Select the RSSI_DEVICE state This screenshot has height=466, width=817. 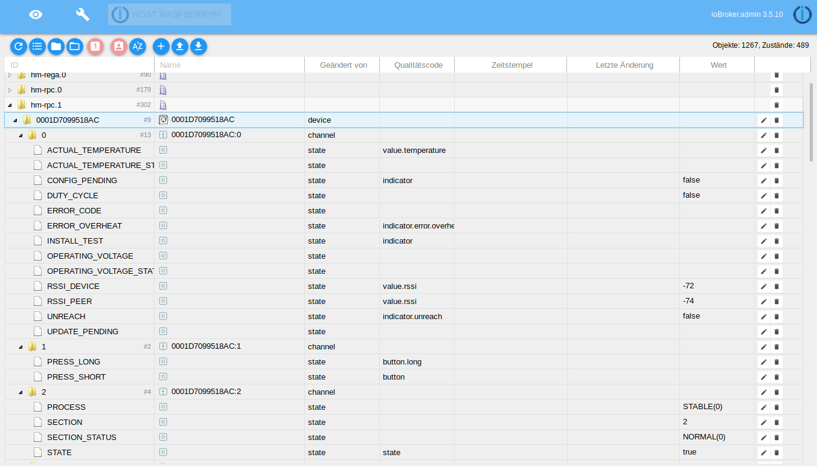pyautogui.click(x=404, y=286)
